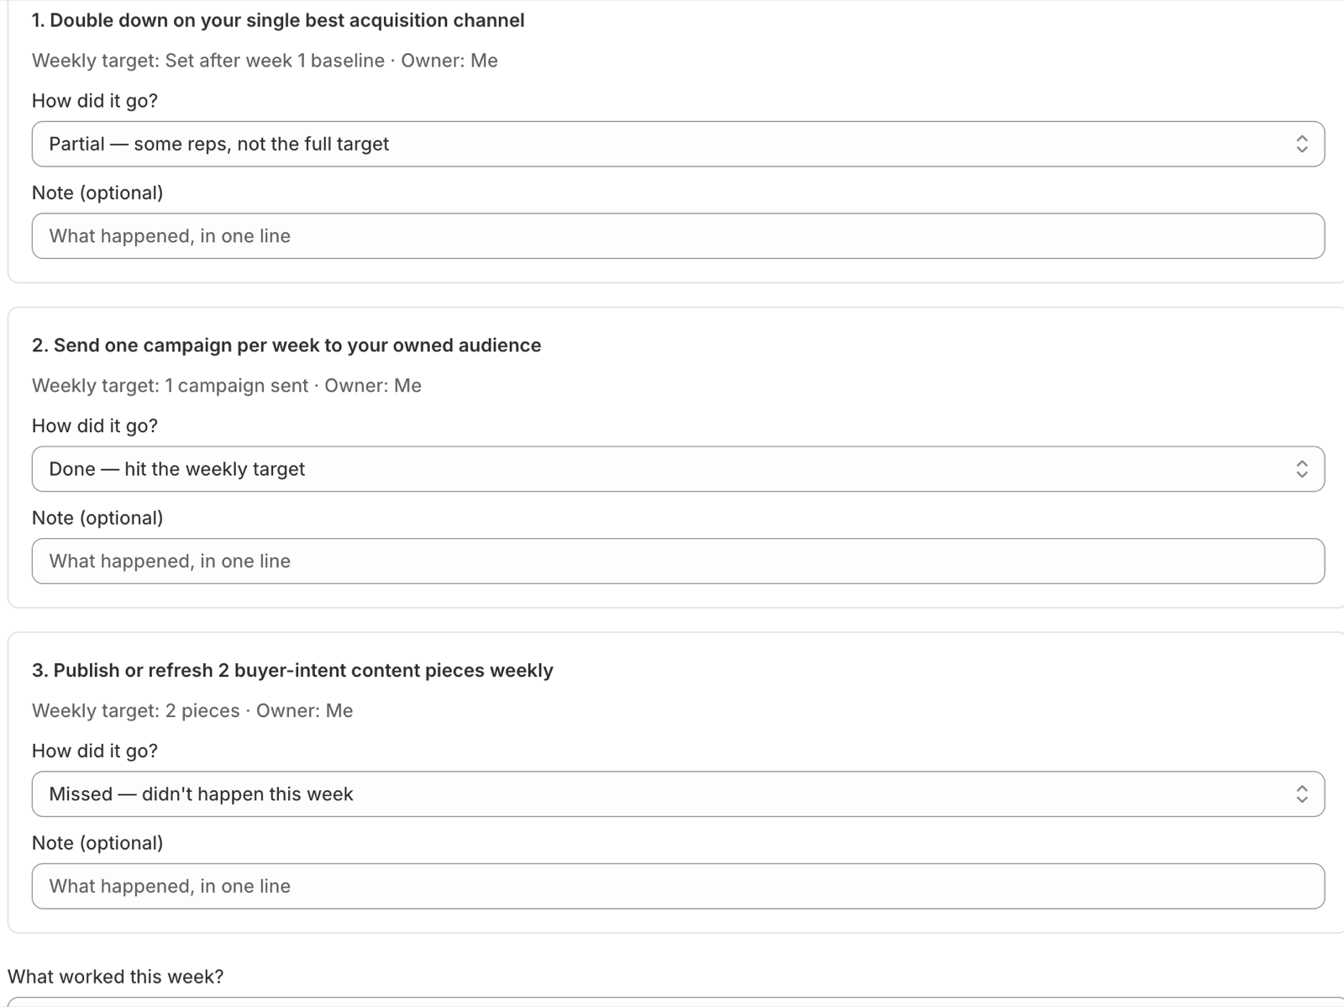Image resolution: width=1344 pixels, height=1007 pixels.
Task: Click the 'How did it go?' label above the Partial dropdown
Action: pyautogui.click(x=95, y=101)
